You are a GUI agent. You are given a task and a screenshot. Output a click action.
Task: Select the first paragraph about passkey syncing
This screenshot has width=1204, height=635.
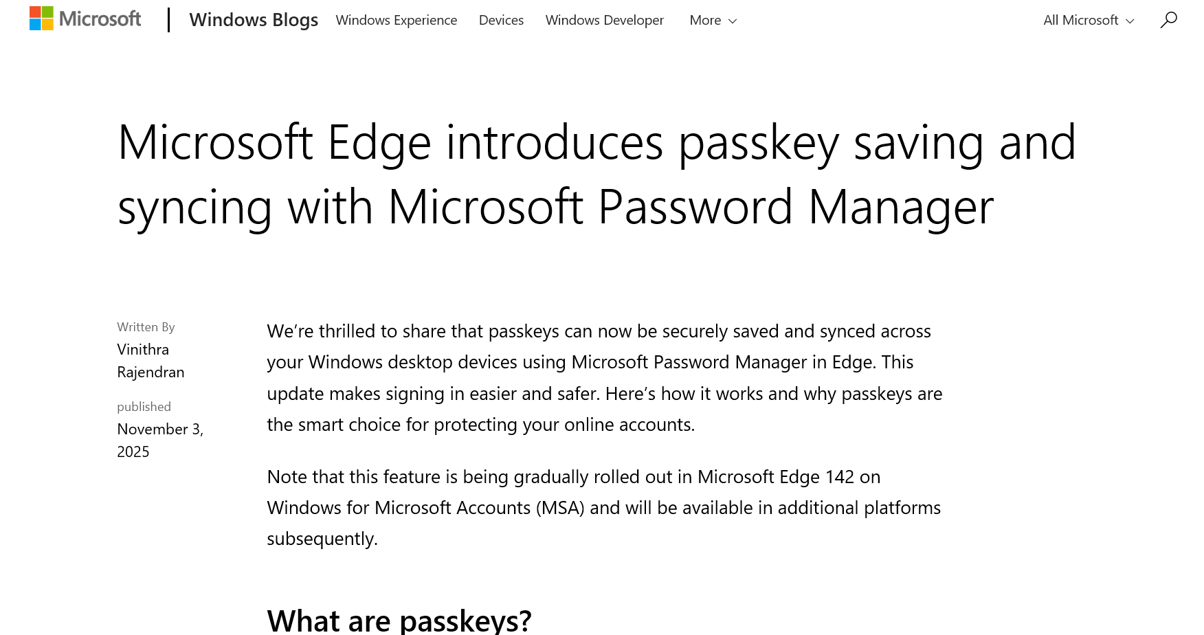pyautogui.click(x=604, y=377)
